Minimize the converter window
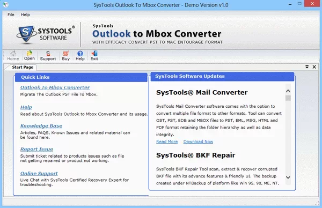The height and width of the screenshot is (208, 322). coord(290,4)
